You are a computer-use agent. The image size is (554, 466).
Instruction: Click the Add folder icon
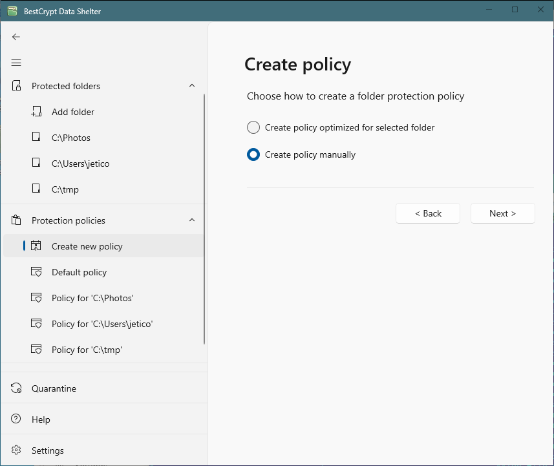point(36,112)
